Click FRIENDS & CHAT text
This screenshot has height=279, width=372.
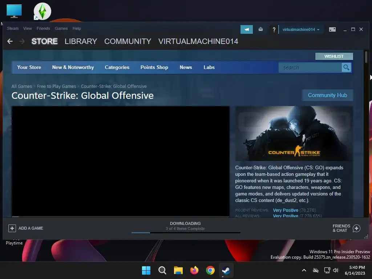pyautogui.click(x=341, y=228)
